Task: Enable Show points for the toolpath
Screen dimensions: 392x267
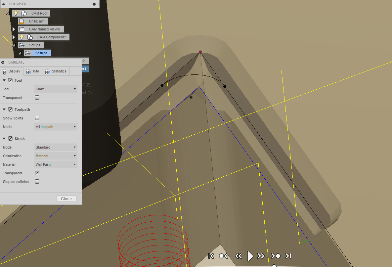Action: coord(37,118)
